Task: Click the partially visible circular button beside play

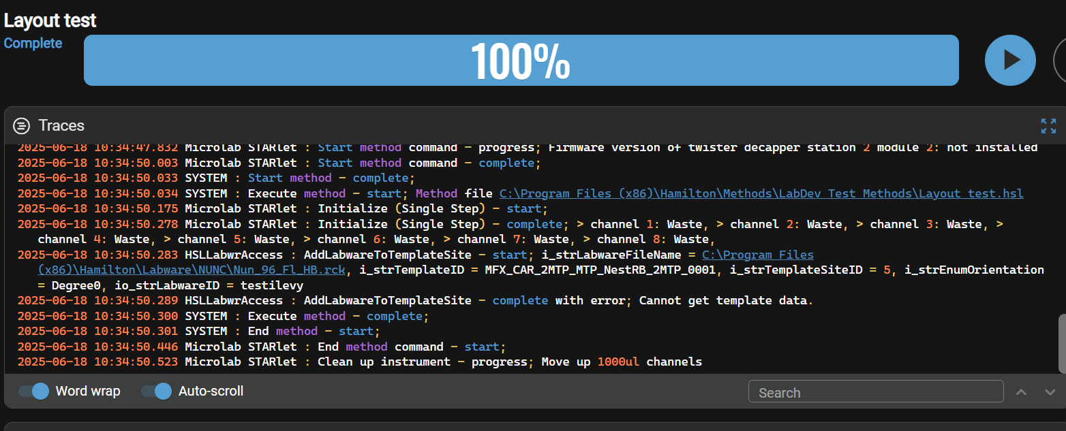Action: coord(1059,61)
